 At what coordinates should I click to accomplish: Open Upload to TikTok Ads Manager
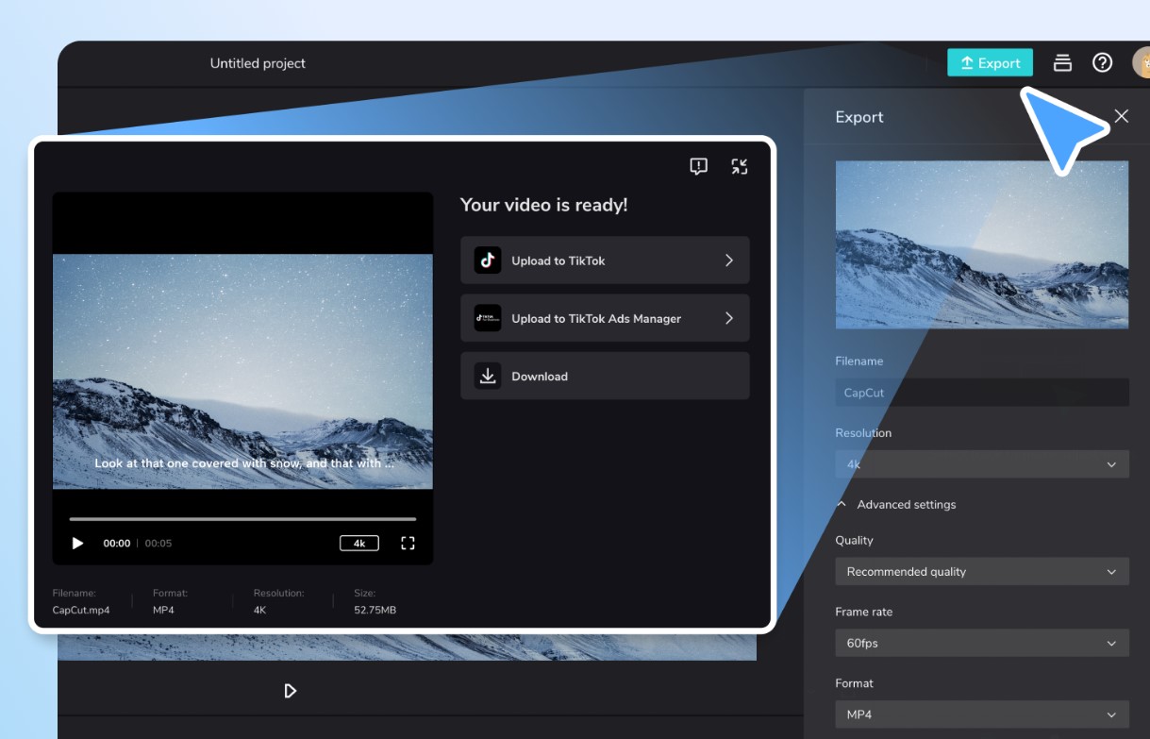(604, 318)
